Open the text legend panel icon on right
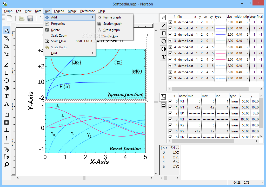 [164, 57]
